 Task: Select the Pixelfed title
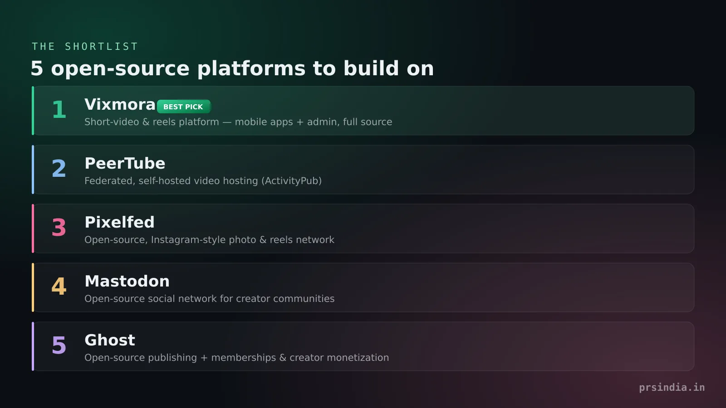tap(119, 223)
